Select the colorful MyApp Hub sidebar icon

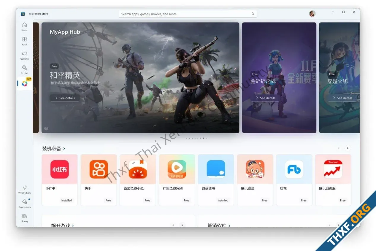pyautogui.click(x=25, y=83)
